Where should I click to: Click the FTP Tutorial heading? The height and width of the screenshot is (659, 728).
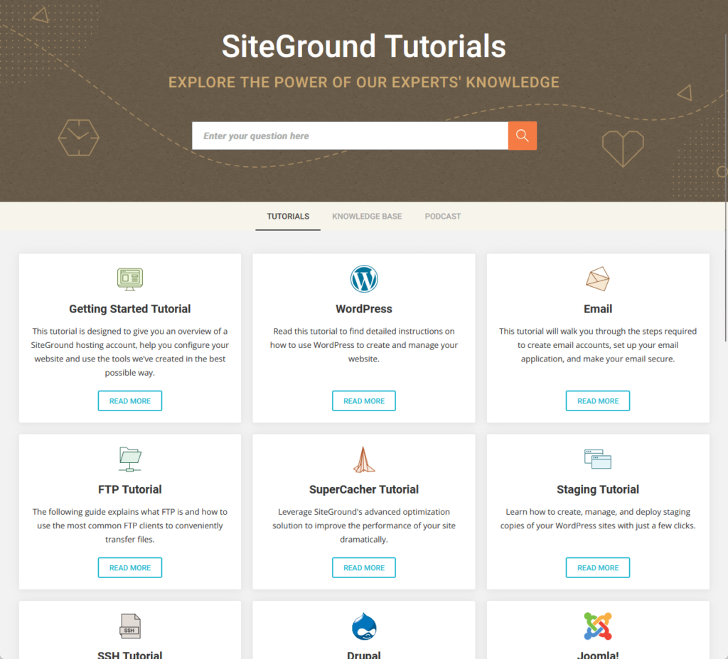(x=130, y=489)
